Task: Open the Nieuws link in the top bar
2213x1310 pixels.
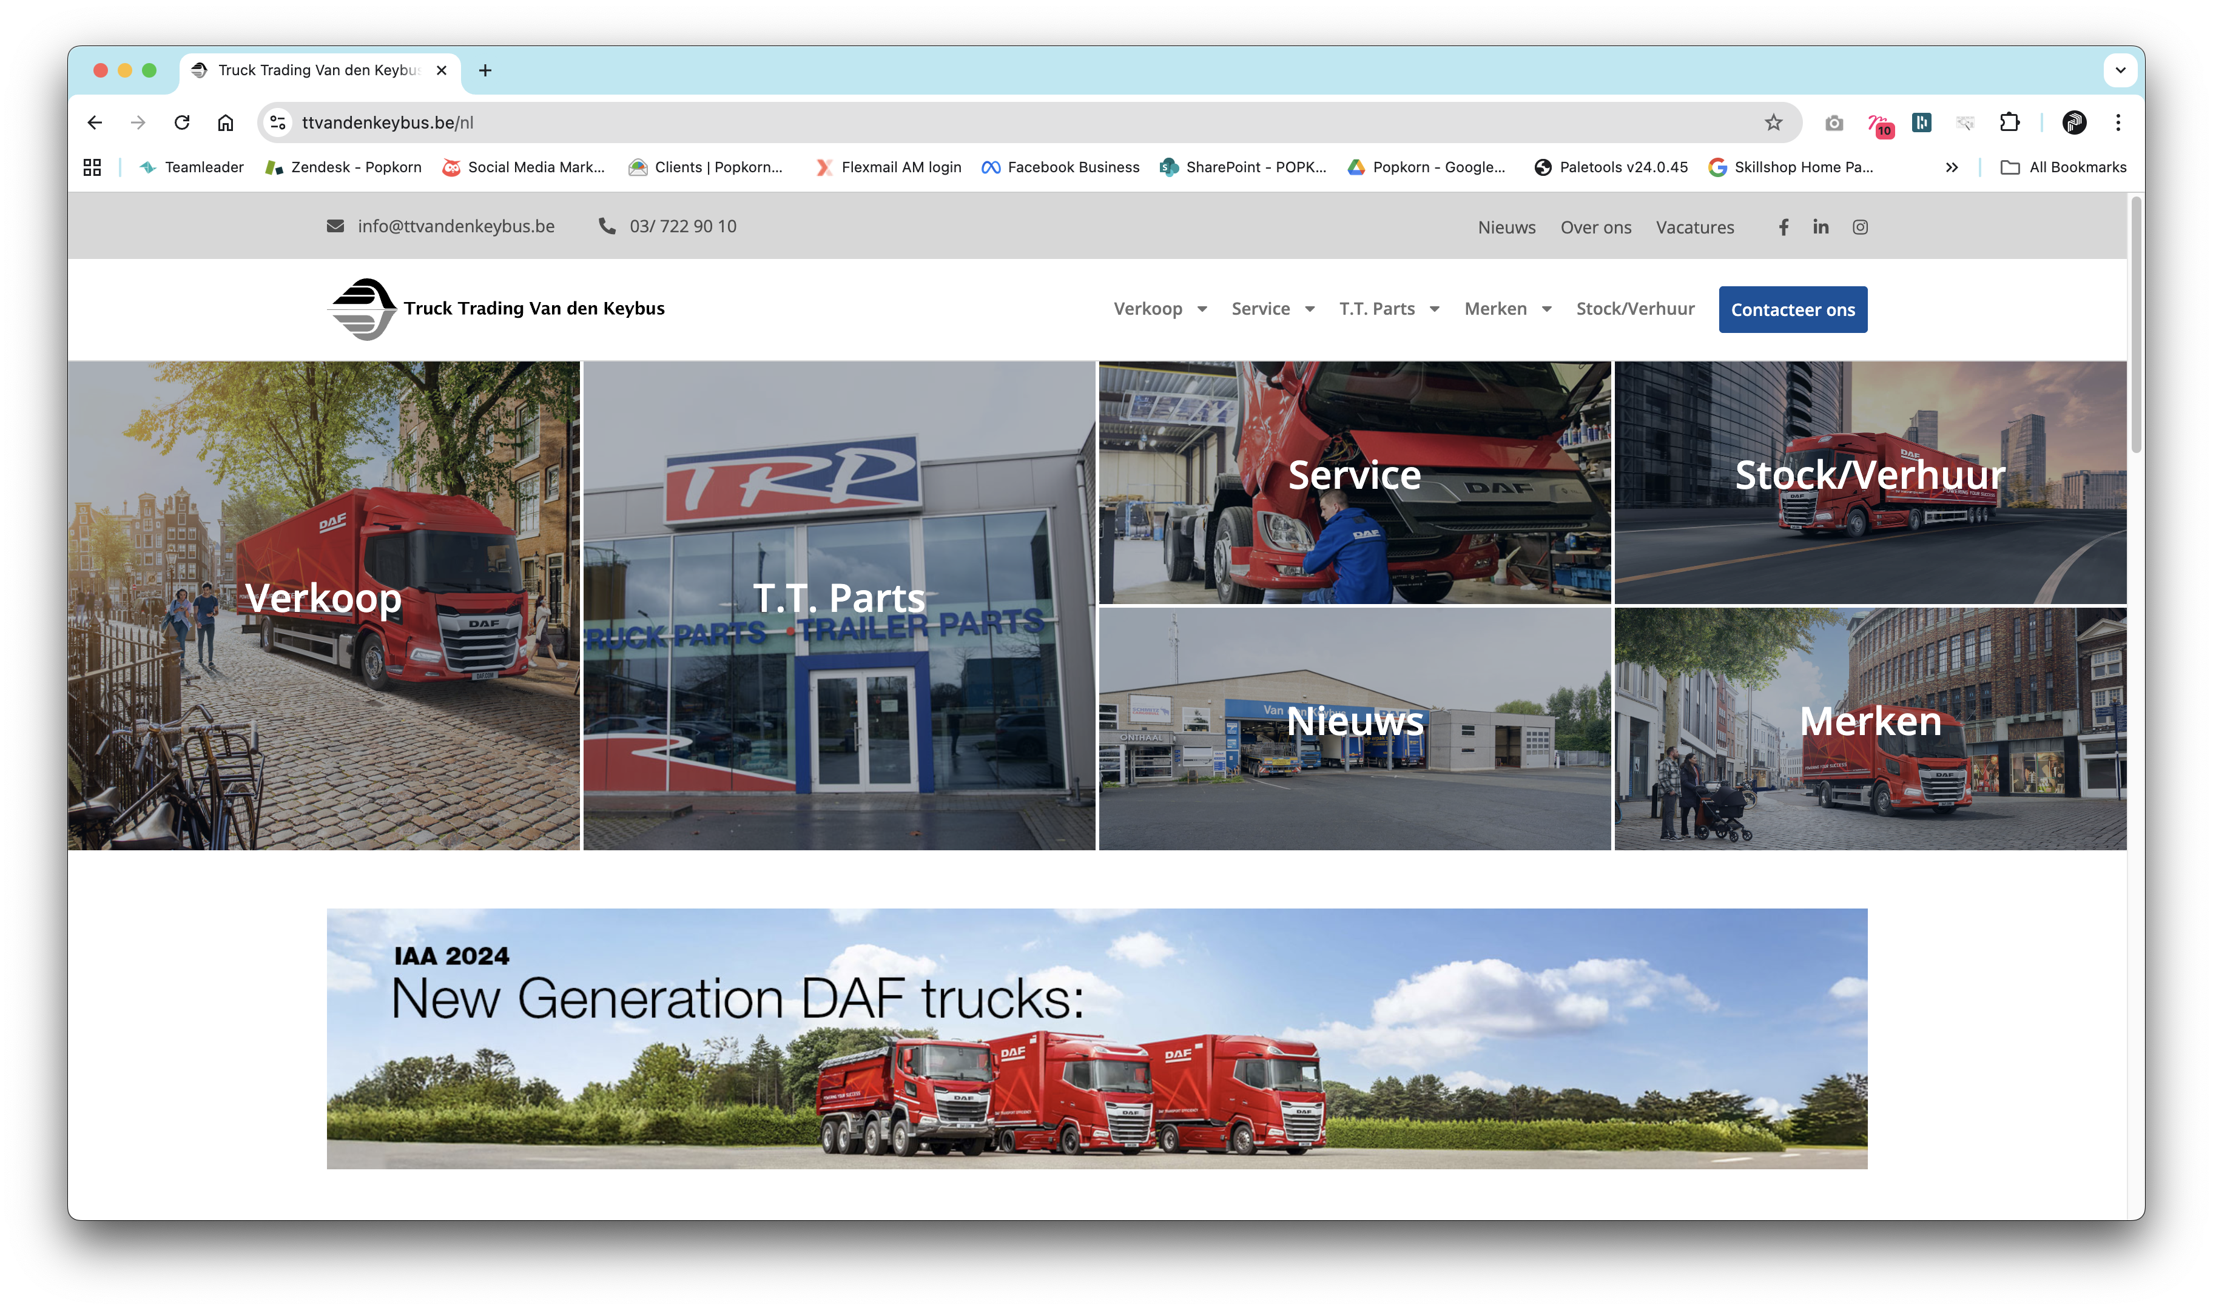Action: (x=1507, y=227)
